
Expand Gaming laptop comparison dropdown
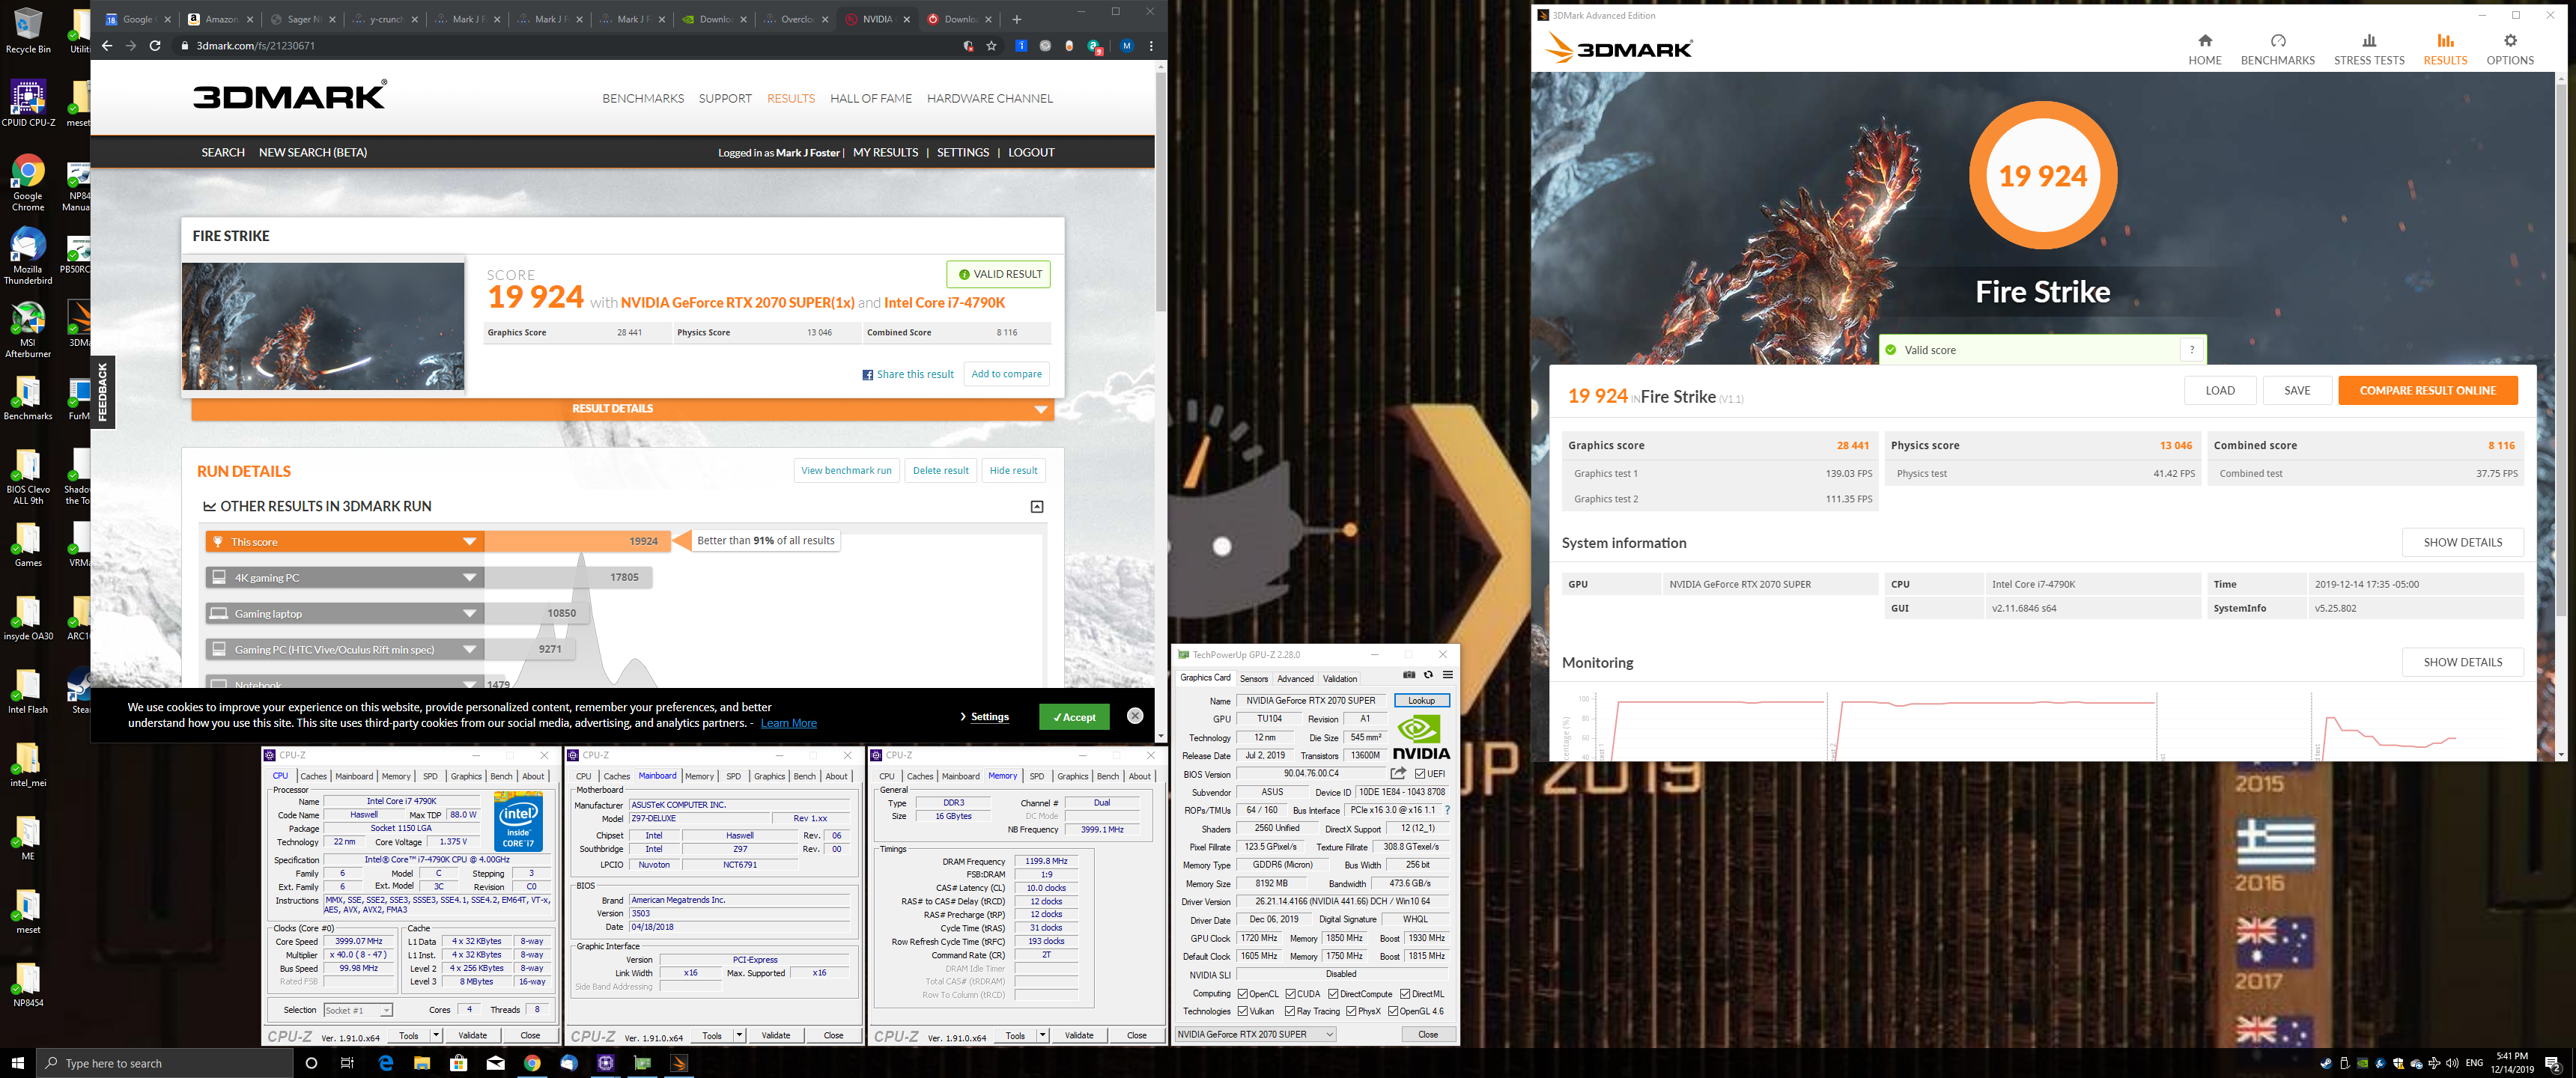coord(469,614)
